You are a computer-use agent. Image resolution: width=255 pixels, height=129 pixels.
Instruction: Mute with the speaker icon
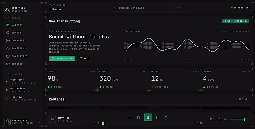pyautogui.click(x=225, y=119)
